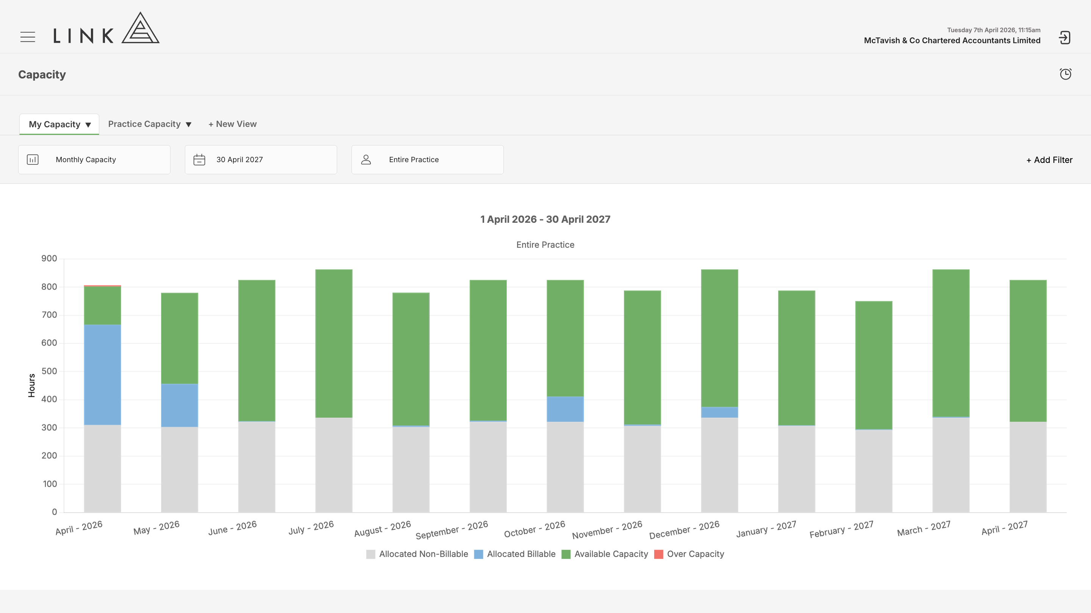The image size is (1091, 613).
Task: Switch to the Practice Capacity tab
Action: tap(144, 124)
